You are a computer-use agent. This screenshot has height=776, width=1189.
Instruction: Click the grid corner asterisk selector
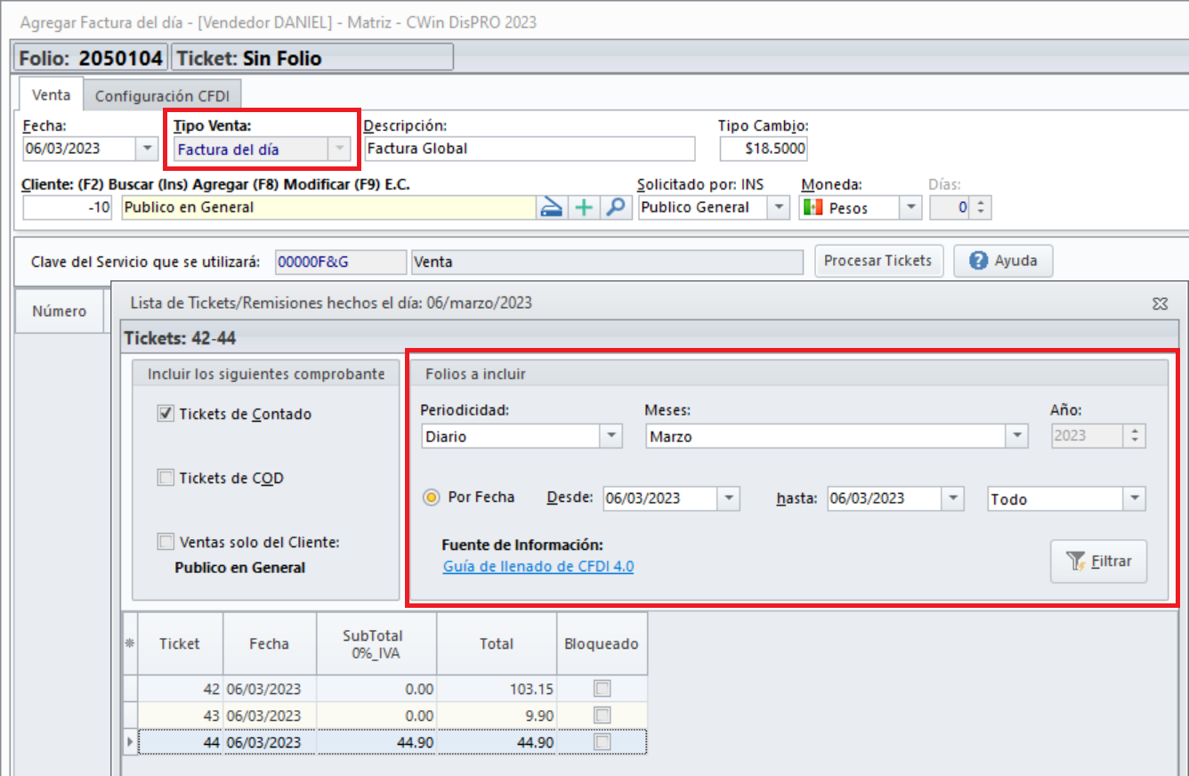click(x=130, y=643)
